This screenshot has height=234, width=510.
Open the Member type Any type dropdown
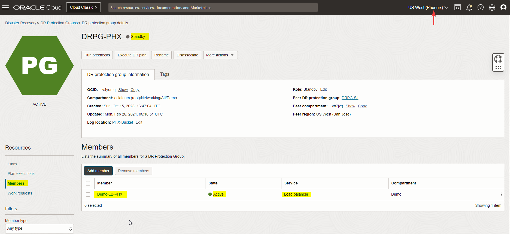40,229
